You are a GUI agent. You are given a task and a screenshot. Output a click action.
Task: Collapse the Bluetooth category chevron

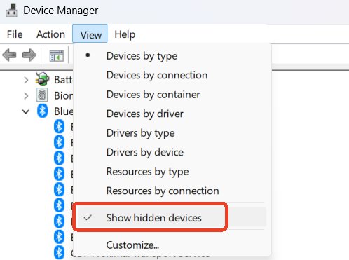[26, 111]
